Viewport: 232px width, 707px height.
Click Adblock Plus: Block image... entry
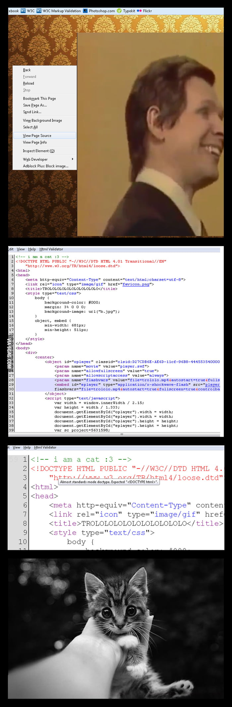46,166
